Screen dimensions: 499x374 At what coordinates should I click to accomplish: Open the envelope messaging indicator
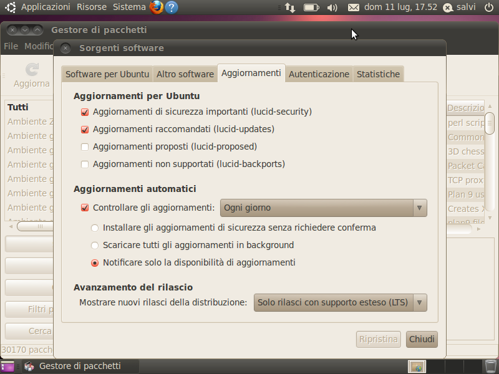pyautogui.click(x=353, y=7)
